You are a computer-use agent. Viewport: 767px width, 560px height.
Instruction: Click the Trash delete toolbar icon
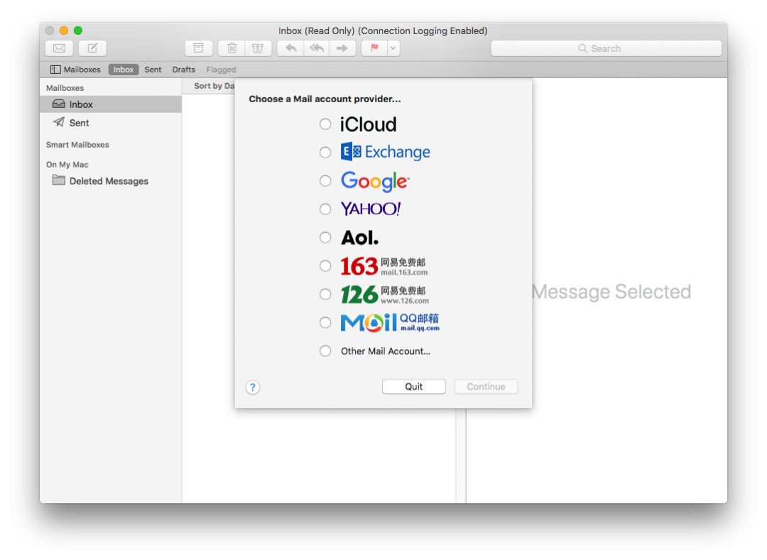pyautogui.click(x=232, y=48)
